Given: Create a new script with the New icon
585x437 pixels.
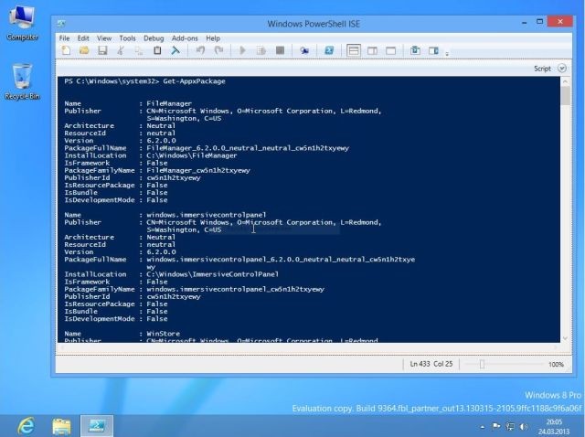Looking at the screenshot, I should [x=66, y=50].
